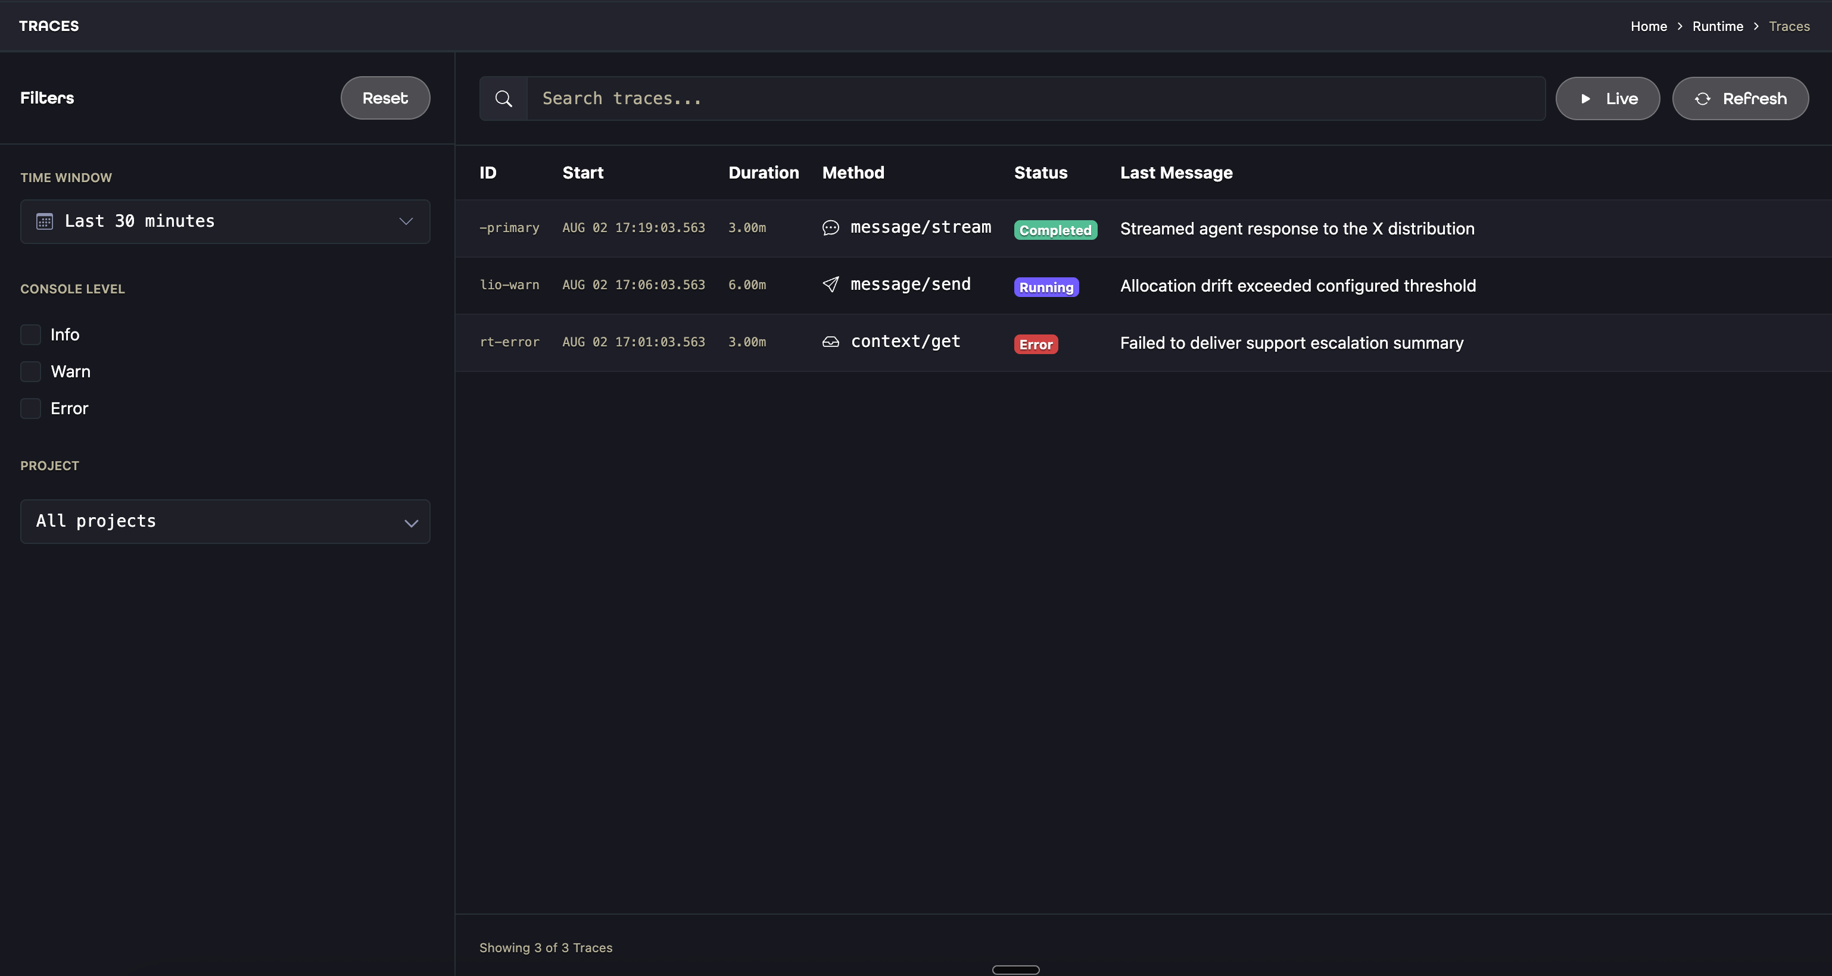Click message 'Failed to deliver support escalation summary'
This screenshot has height=976, width=1832.
click(1291, 343)
